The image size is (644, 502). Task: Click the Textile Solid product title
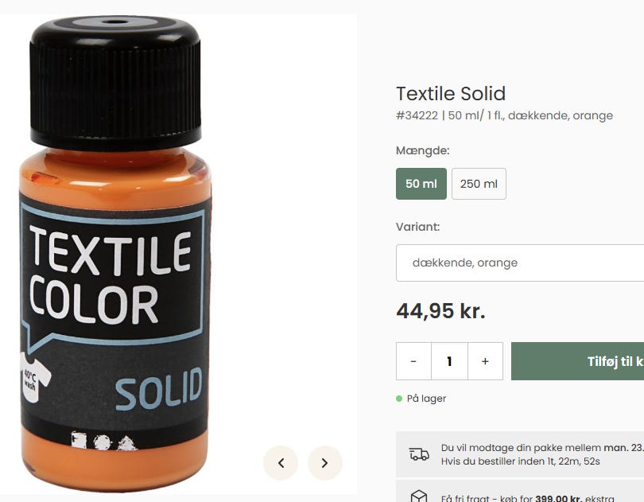click(x=451, y=93)
